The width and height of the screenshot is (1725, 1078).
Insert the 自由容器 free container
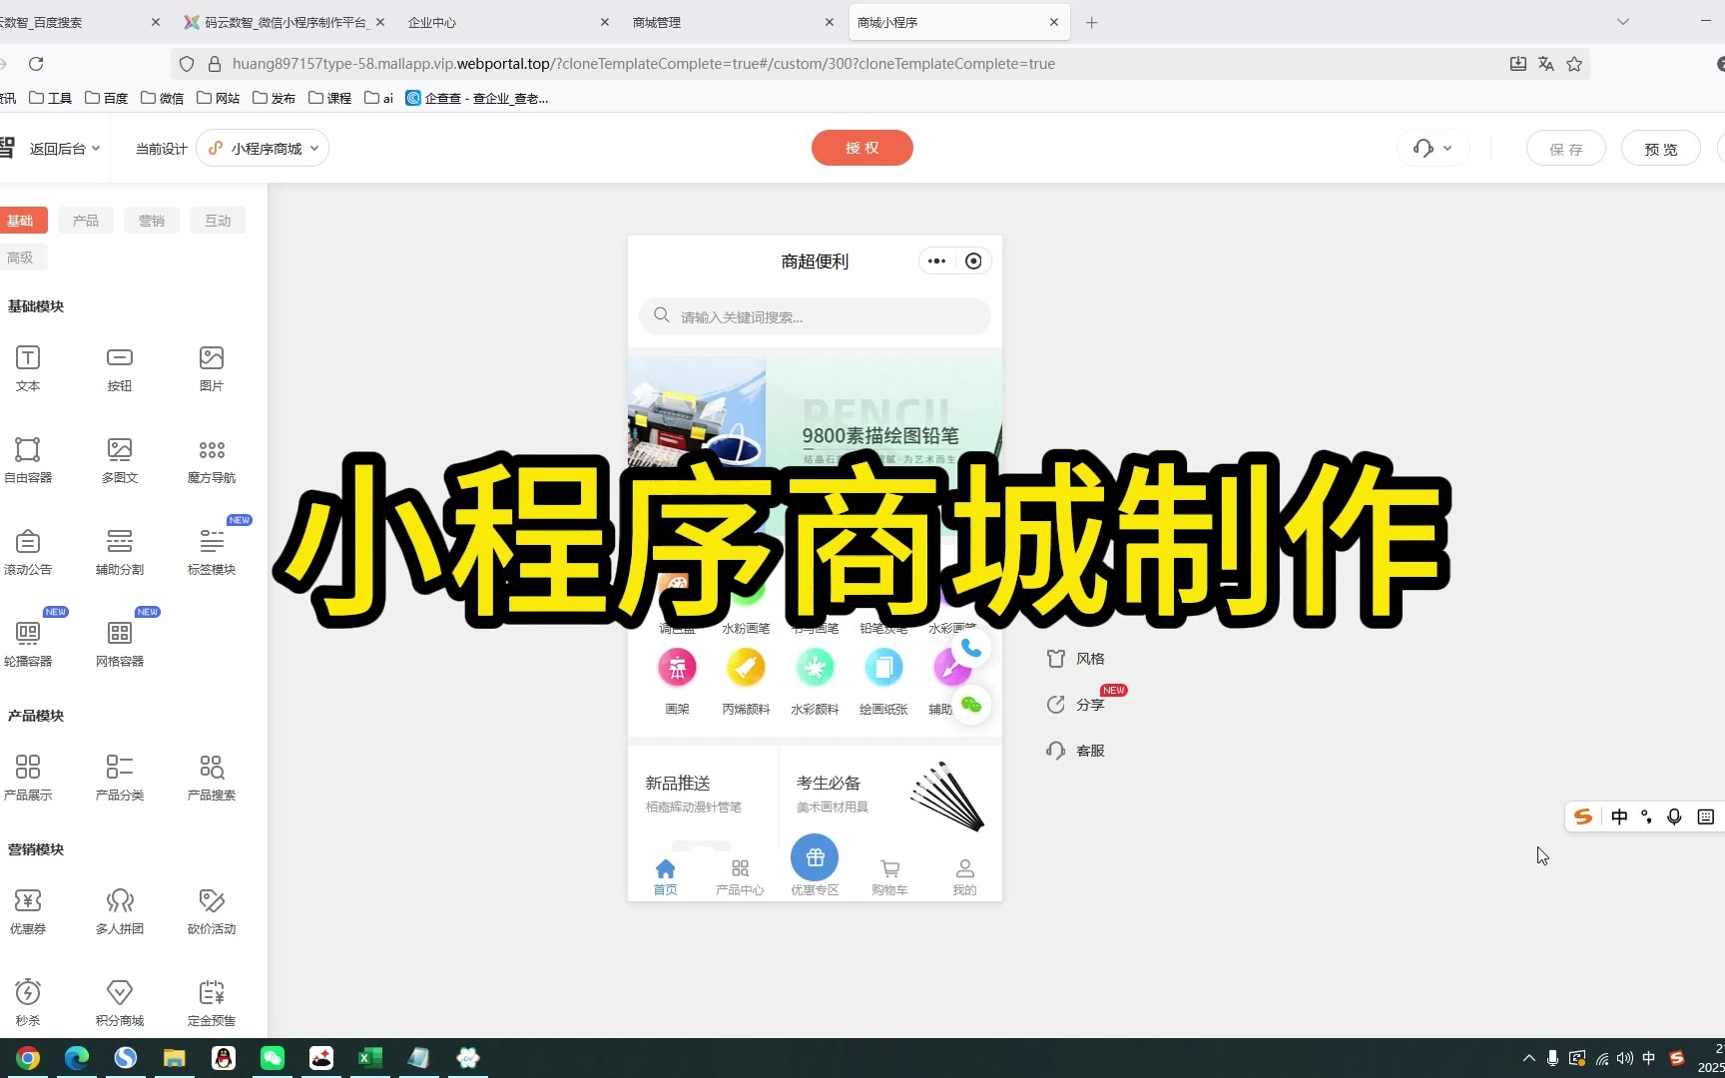(x=28, y=460)
